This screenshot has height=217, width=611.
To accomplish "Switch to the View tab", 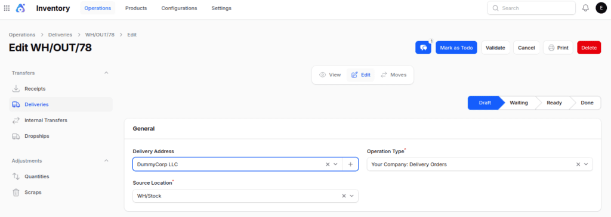I will pos(330,75).
